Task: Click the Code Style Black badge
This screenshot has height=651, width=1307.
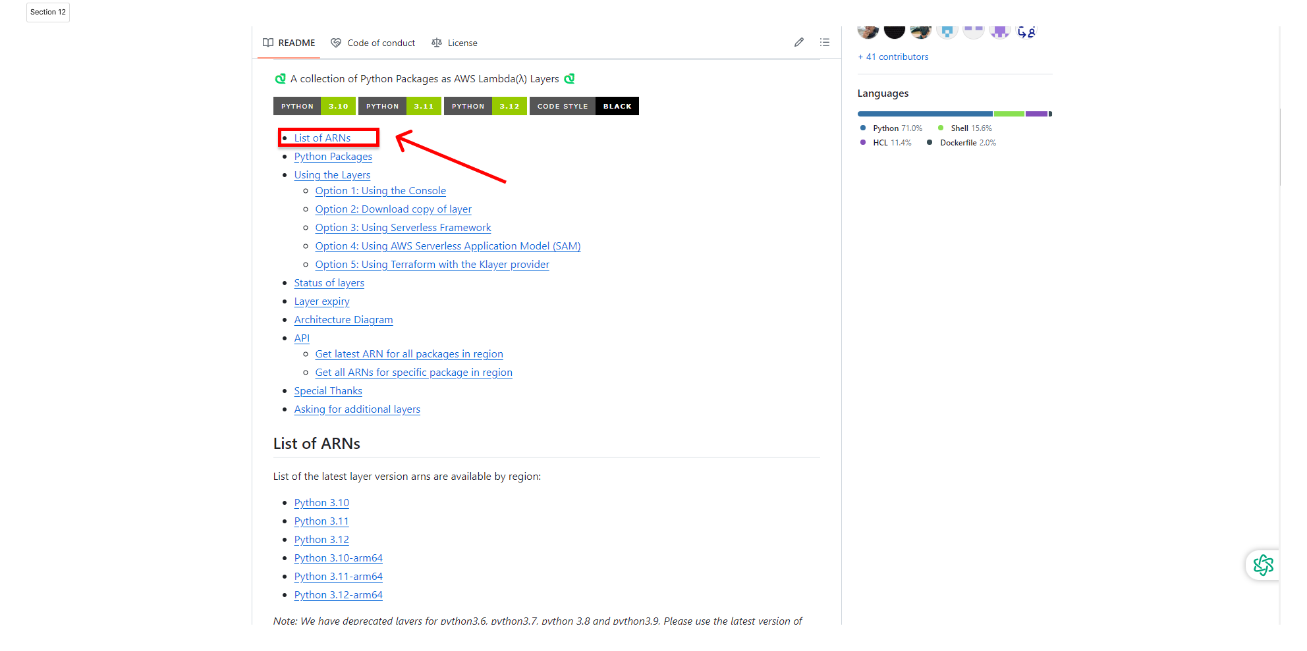Action: pos(584,106)
